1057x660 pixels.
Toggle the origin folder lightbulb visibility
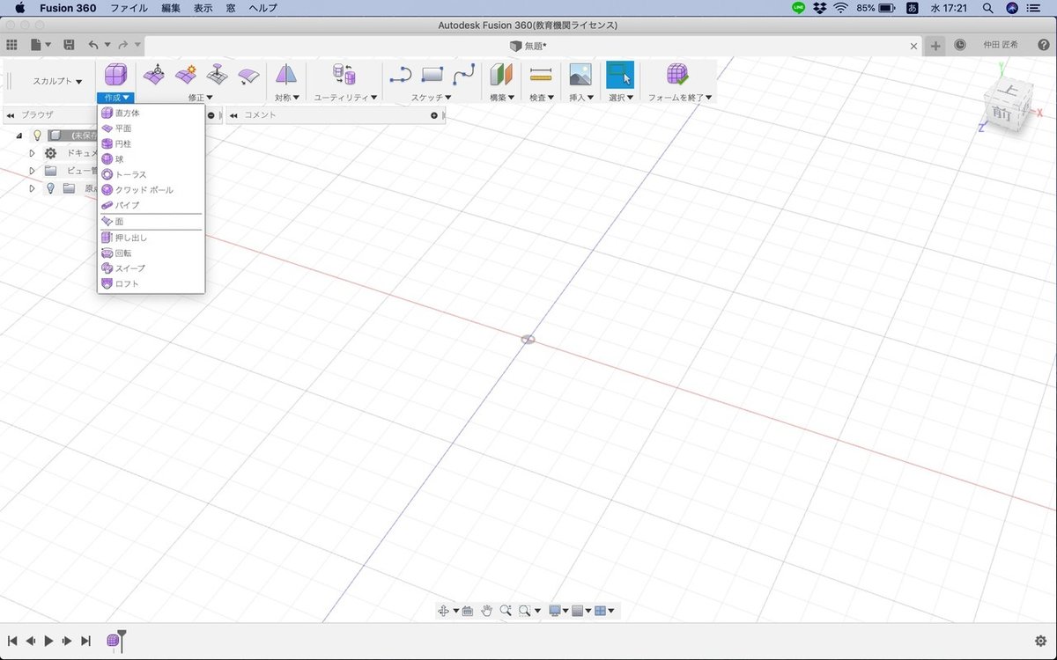coord(50,188)
